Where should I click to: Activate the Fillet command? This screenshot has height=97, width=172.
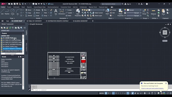pyautogui.click(x=44, y=13)
